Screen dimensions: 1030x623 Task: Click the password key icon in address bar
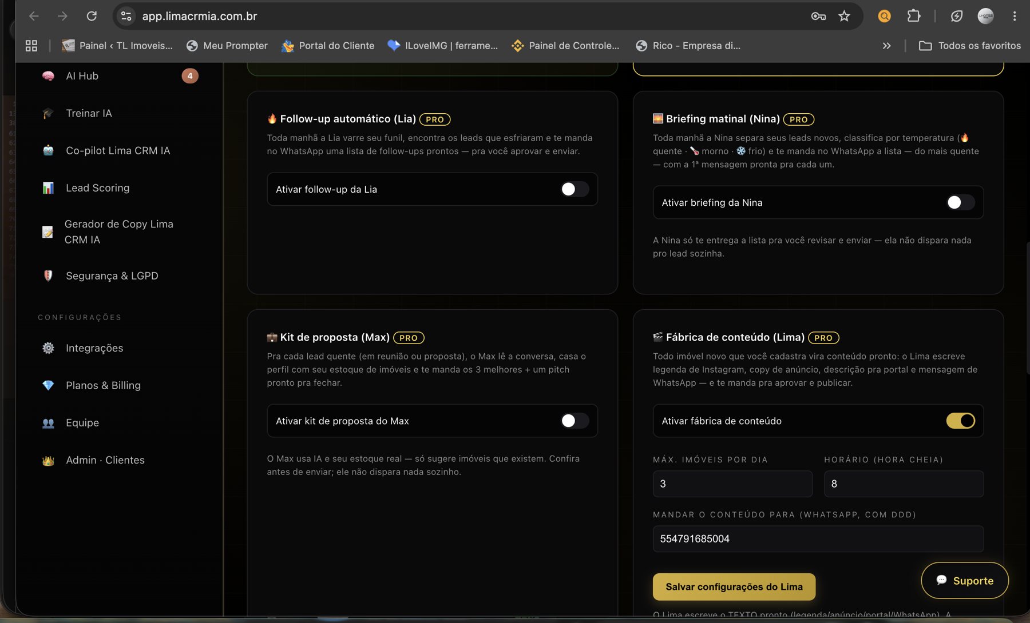818,16
